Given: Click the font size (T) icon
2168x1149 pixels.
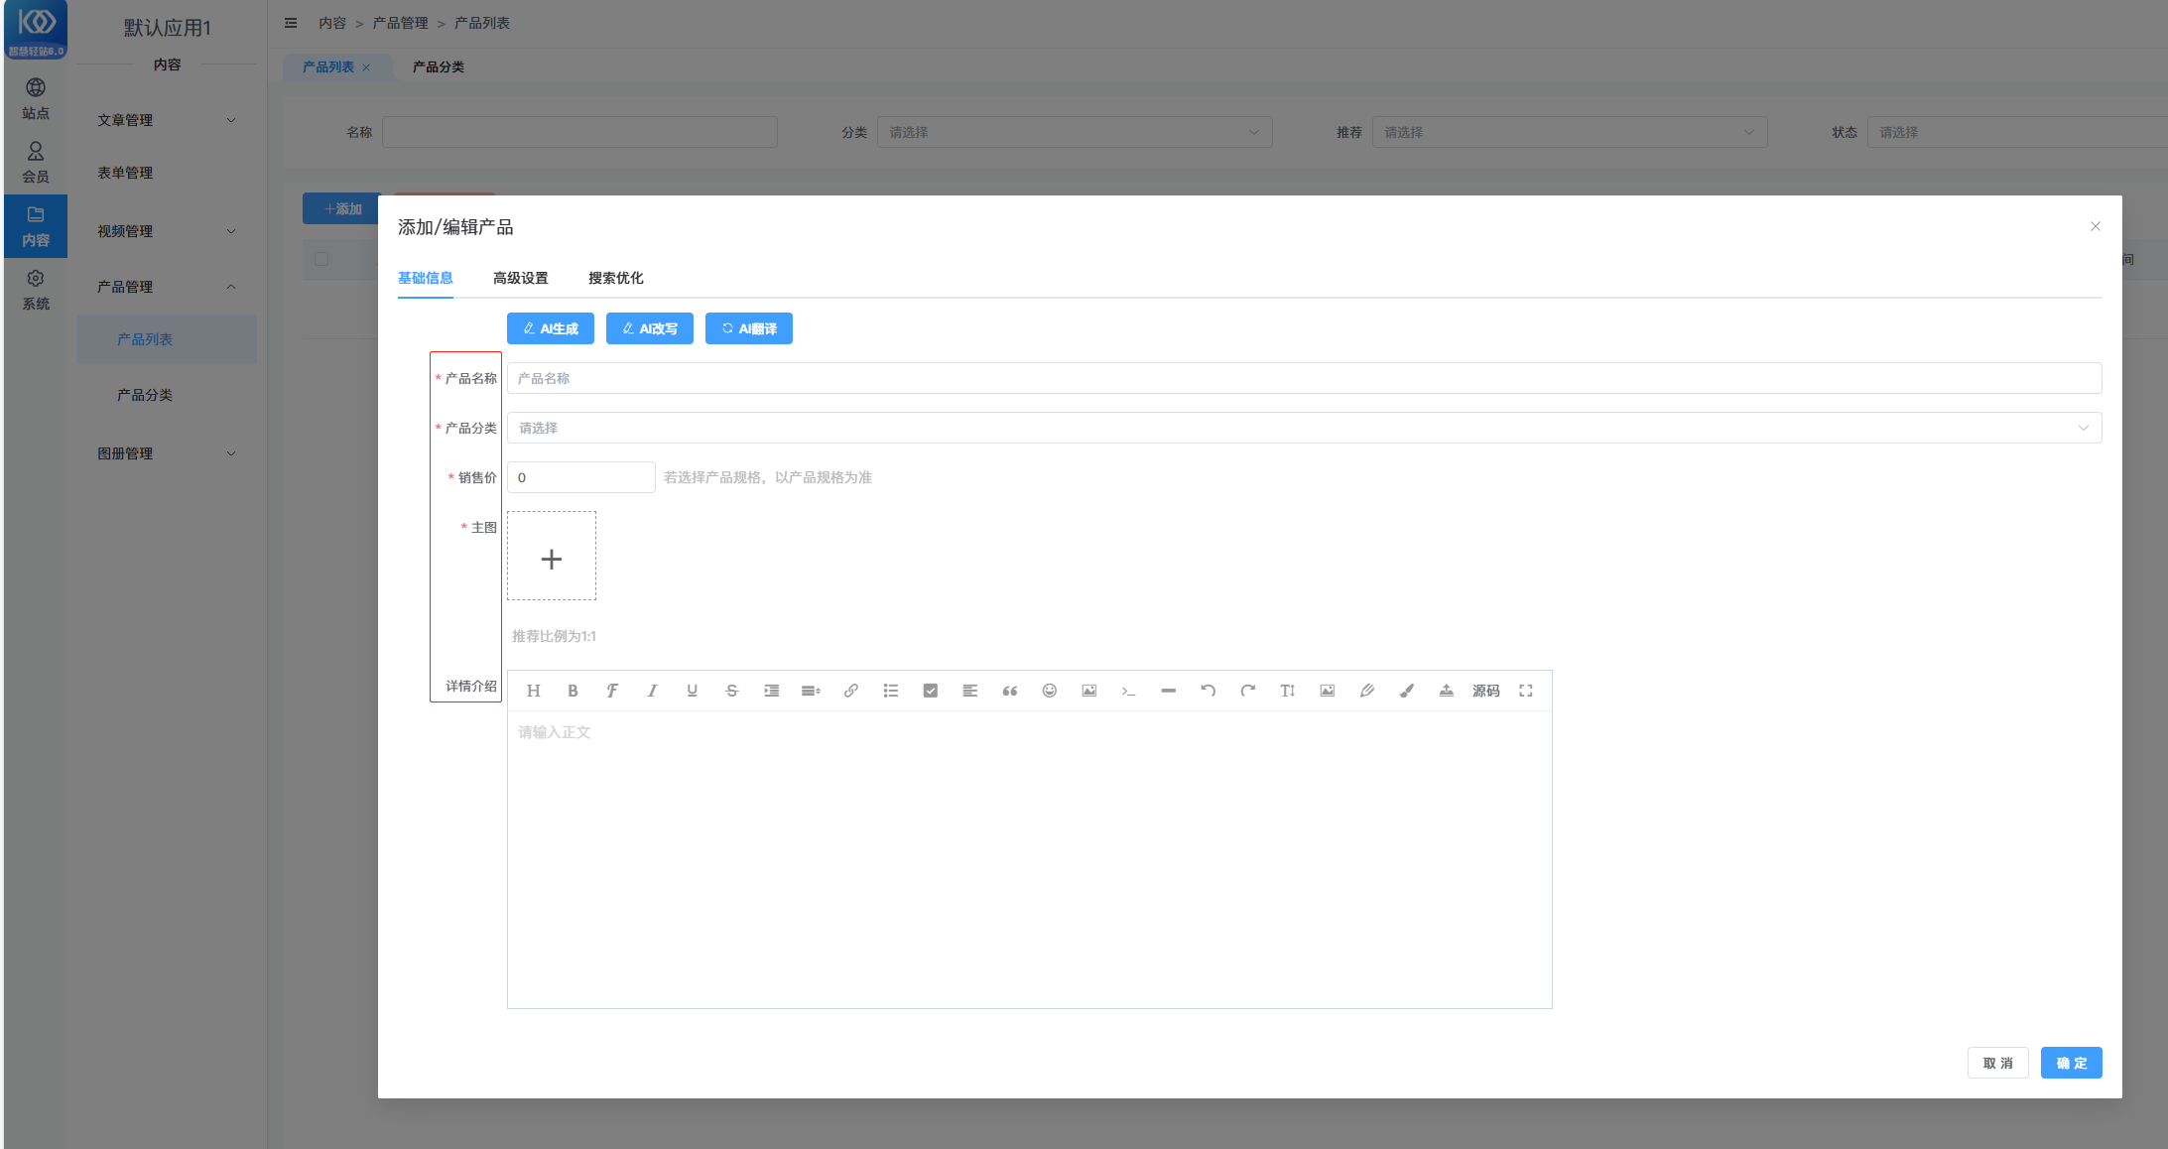Looking at the screenshot, I should (x=1287, y=691).
